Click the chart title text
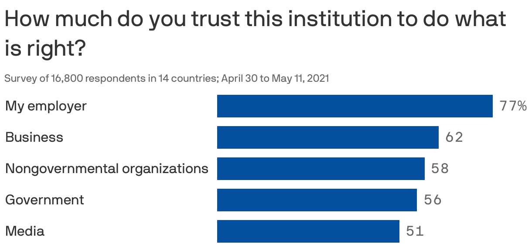The height and width of the screenshot is (247, 532). click(x=256, y=34)
